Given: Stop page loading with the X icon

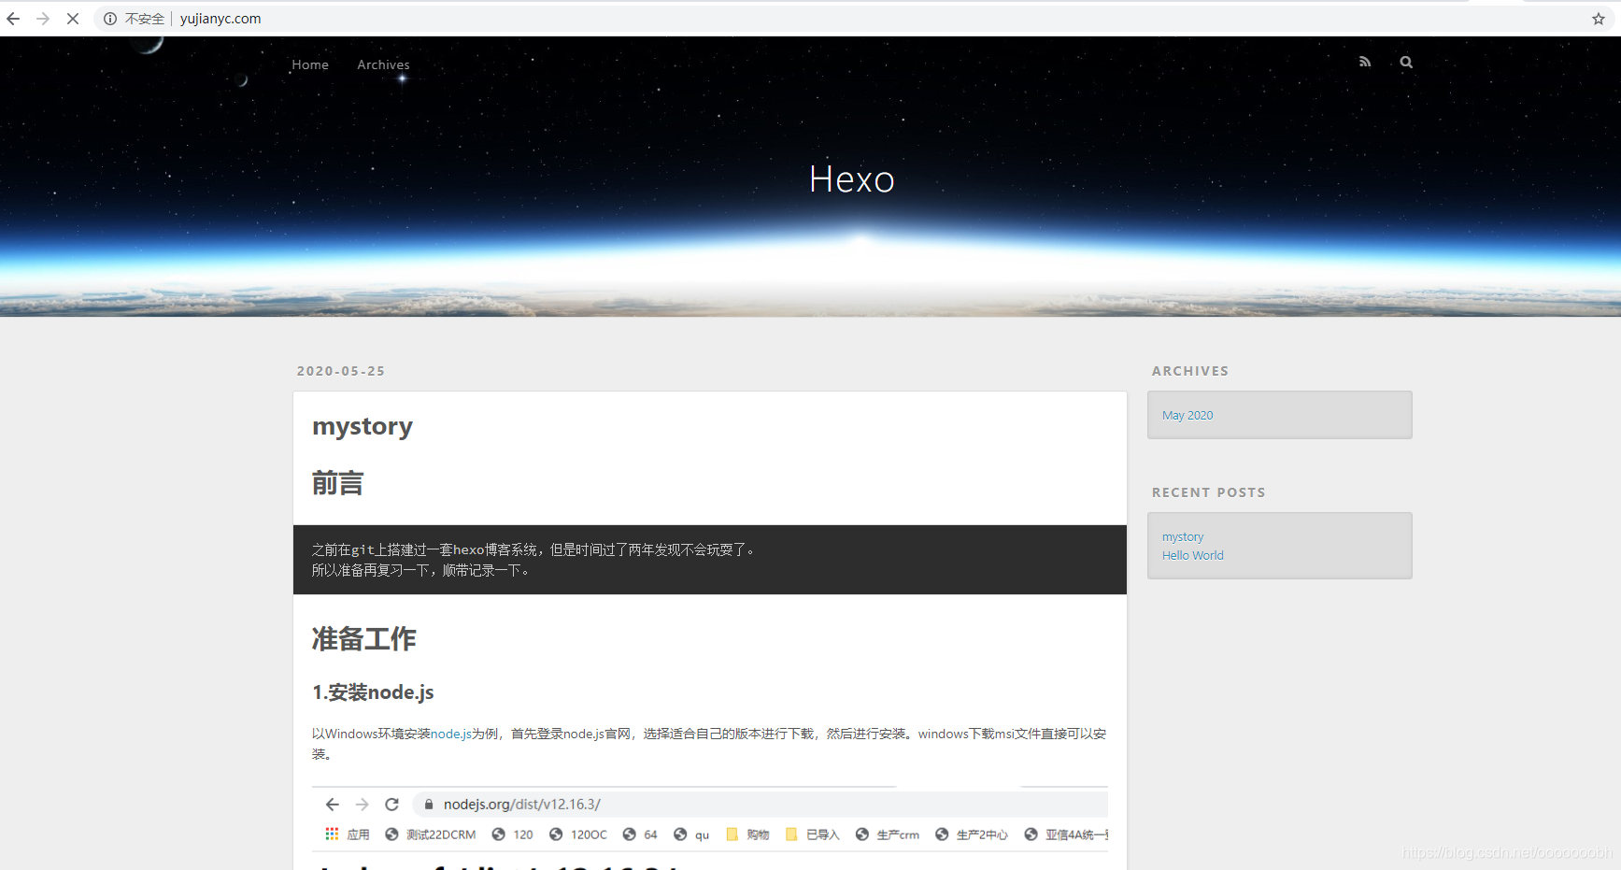Looking at the screenshot, I should [73, 19].
